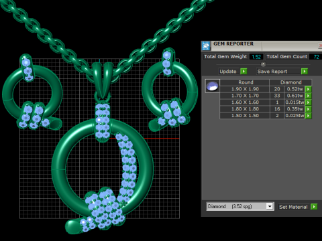The height and width of the screenshot is (241, 322).
Task: Click the 0.61tw weight cell
Action: 294,96
